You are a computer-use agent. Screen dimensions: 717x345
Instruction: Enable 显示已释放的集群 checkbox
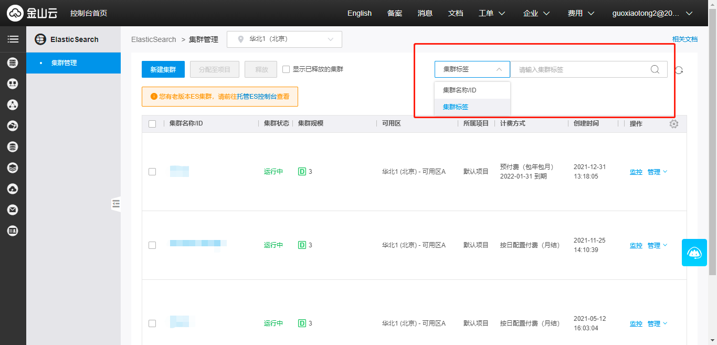click(286, 69)
